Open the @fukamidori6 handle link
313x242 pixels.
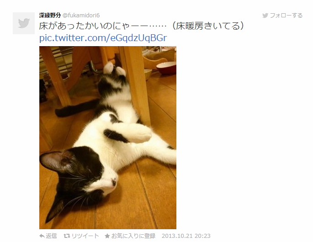pos(81,16)
